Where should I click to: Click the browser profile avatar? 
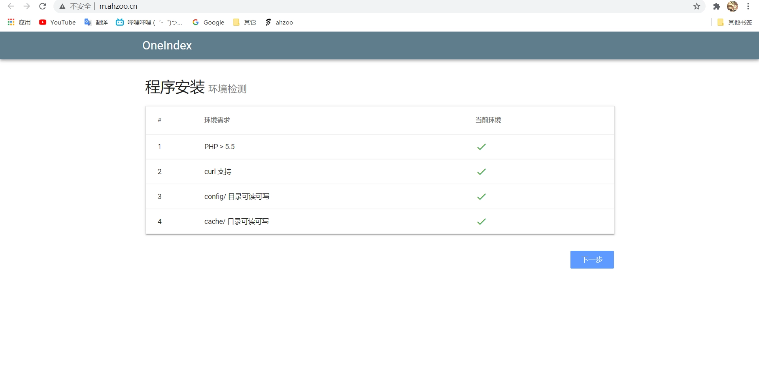tap(733, 6)
